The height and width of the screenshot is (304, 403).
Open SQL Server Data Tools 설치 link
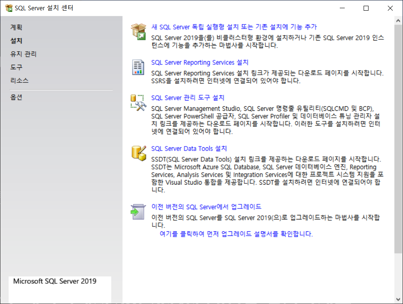pyautogui.click(x=189, y=149)
